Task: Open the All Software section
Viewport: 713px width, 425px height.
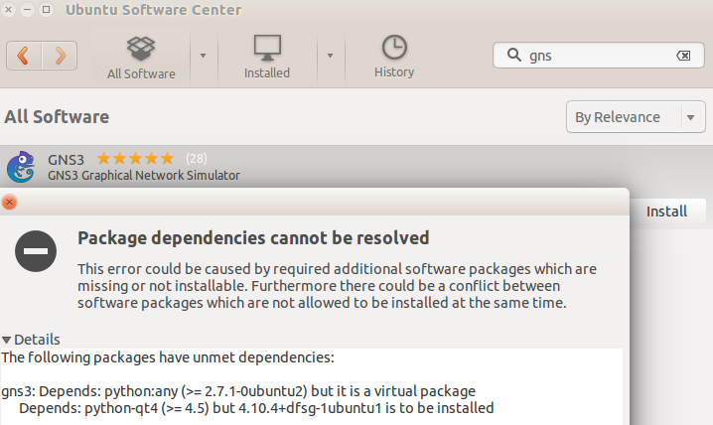Action: pos(141,58)
